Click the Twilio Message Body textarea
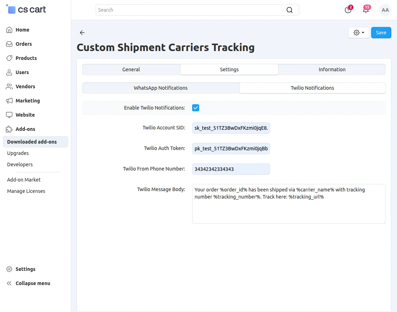This screenshot has width=397, height=312. [x=289, y=204]
